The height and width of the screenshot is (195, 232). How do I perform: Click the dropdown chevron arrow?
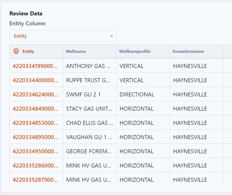coord(111,36)
